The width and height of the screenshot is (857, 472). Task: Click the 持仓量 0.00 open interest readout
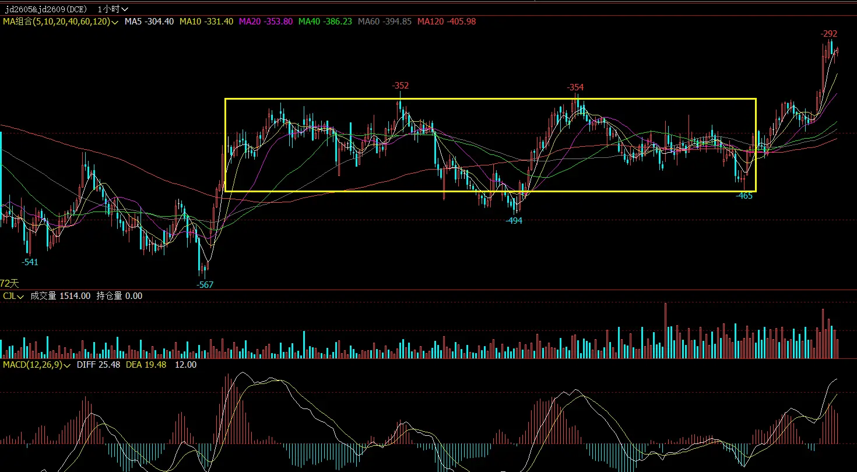click(119, 296)
